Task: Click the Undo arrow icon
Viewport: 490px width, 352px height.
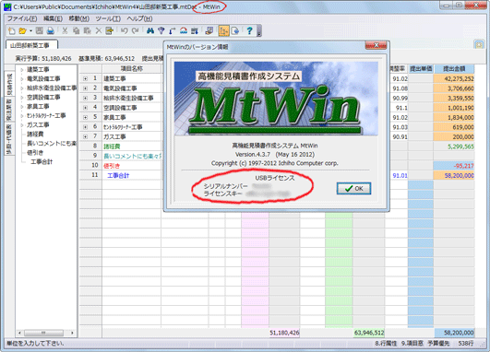Action: coord(124,30)
